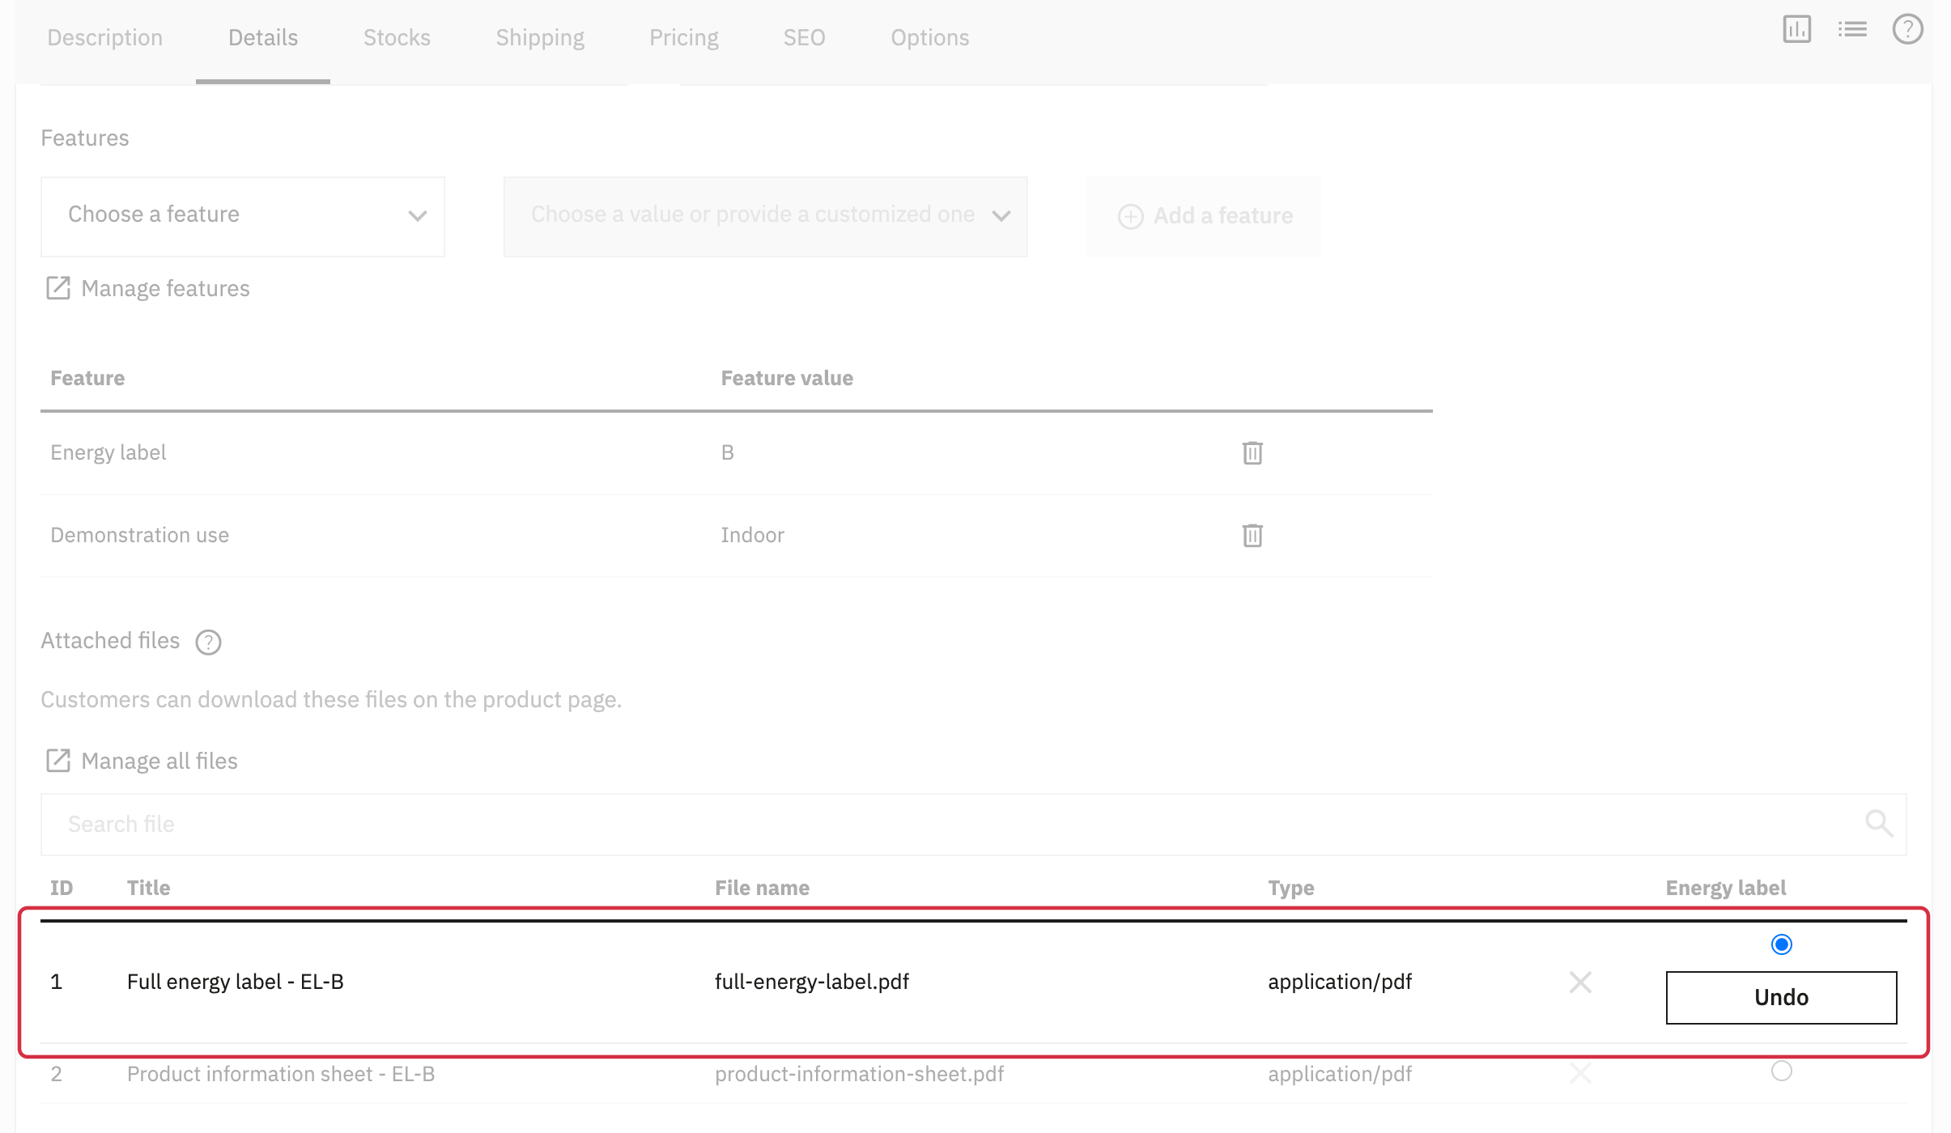Viewport: 1951px width, 1133px height.
Task: Open the Choose a feature dropdown
Action: click(x=243, y=217)
